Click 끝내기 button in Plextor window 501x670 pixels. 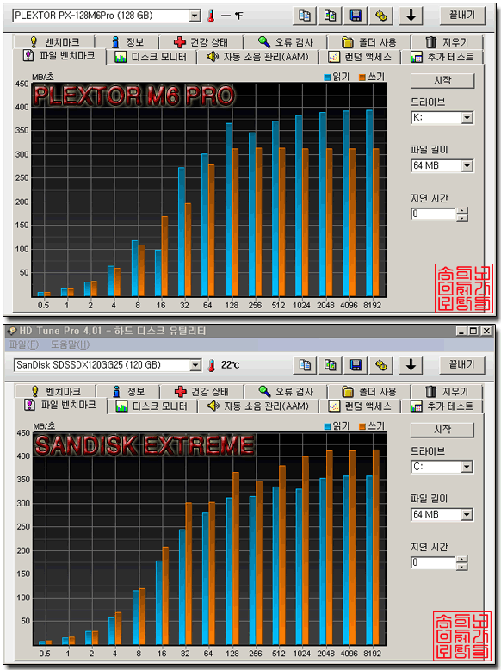[x=462, y=16]
